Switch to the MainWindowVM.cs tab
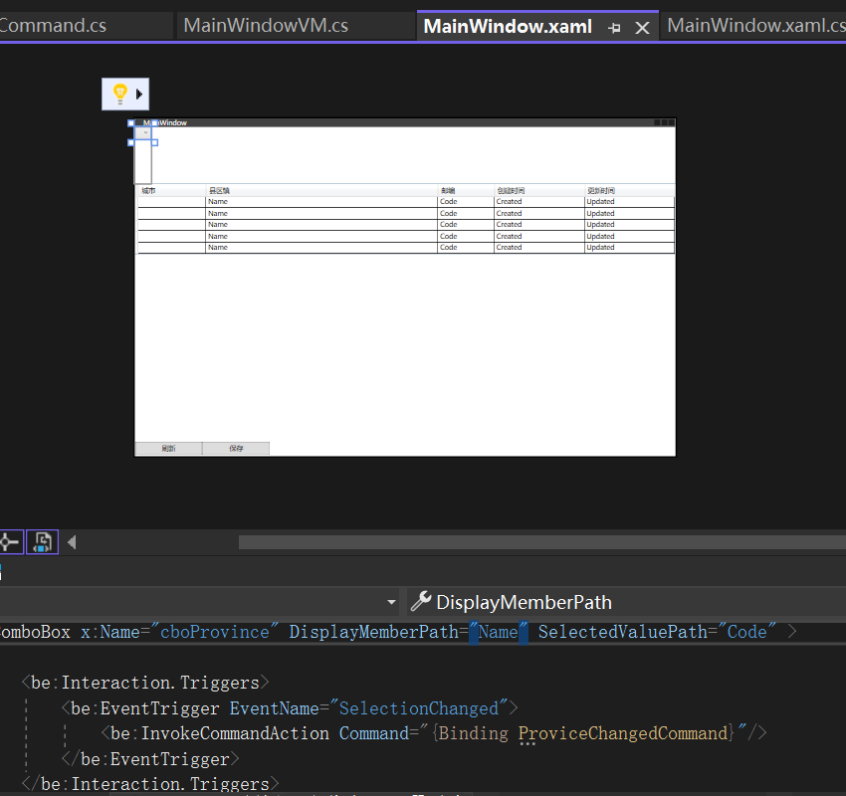The width and height of the screenshot is (846, 796). (266, 25)
